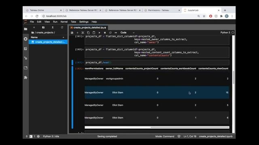
Task: Open the Run menu
Action: 55,22
